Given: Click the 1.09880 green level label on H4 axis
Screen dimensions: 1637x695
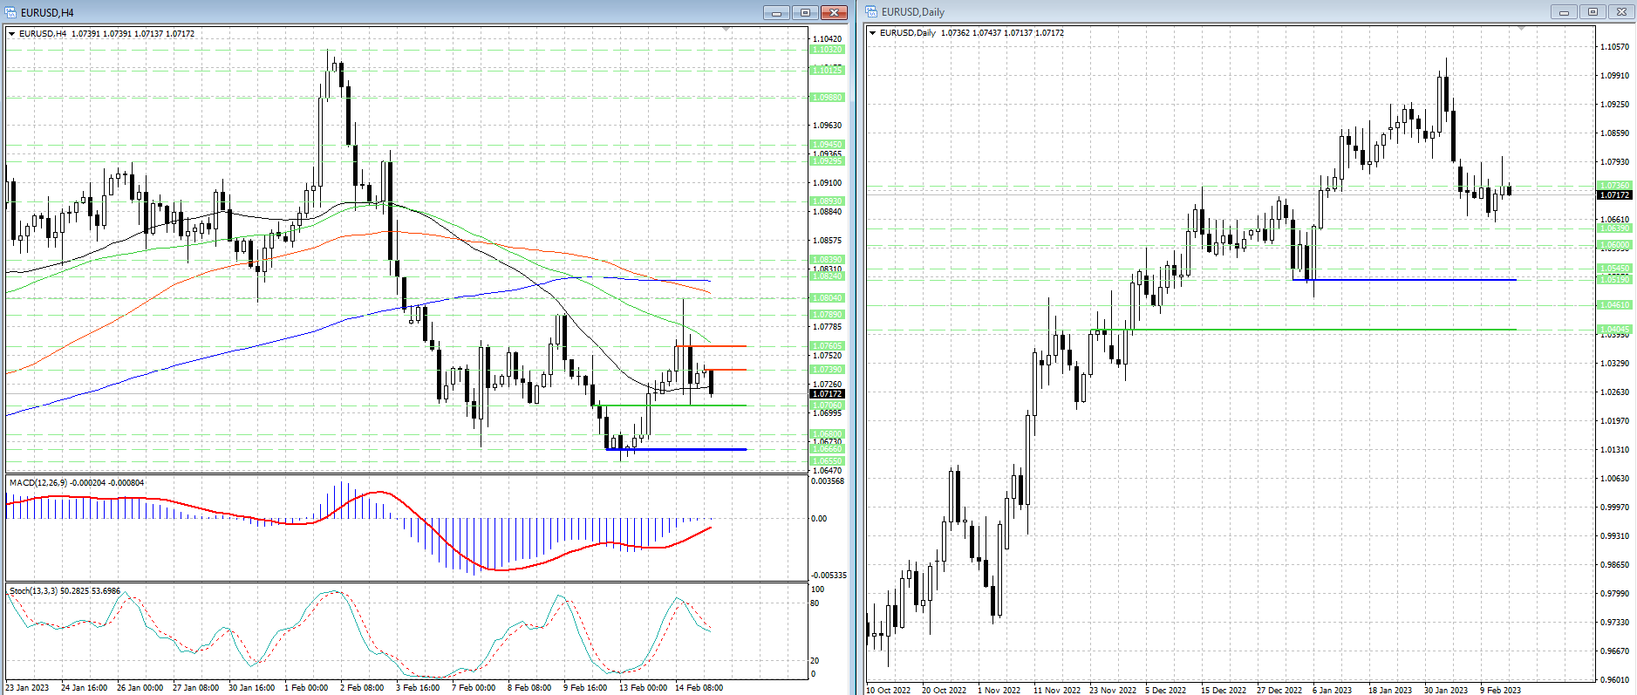Looking at the screenshot, I should pos(828,98).
